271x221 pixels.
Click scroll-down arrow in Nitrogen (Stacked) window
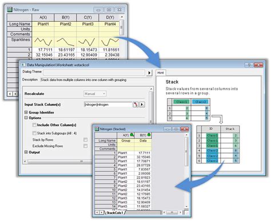tap(186, 207)
